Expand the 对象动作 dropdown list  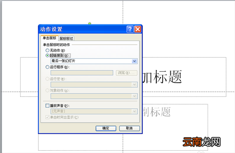tap(134, 96)
